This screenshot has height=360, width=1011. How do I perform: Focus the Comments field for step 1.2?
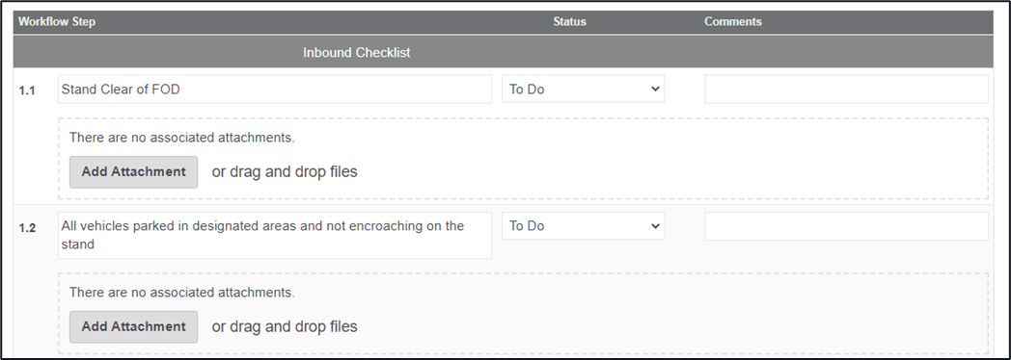tap(846, 226)
